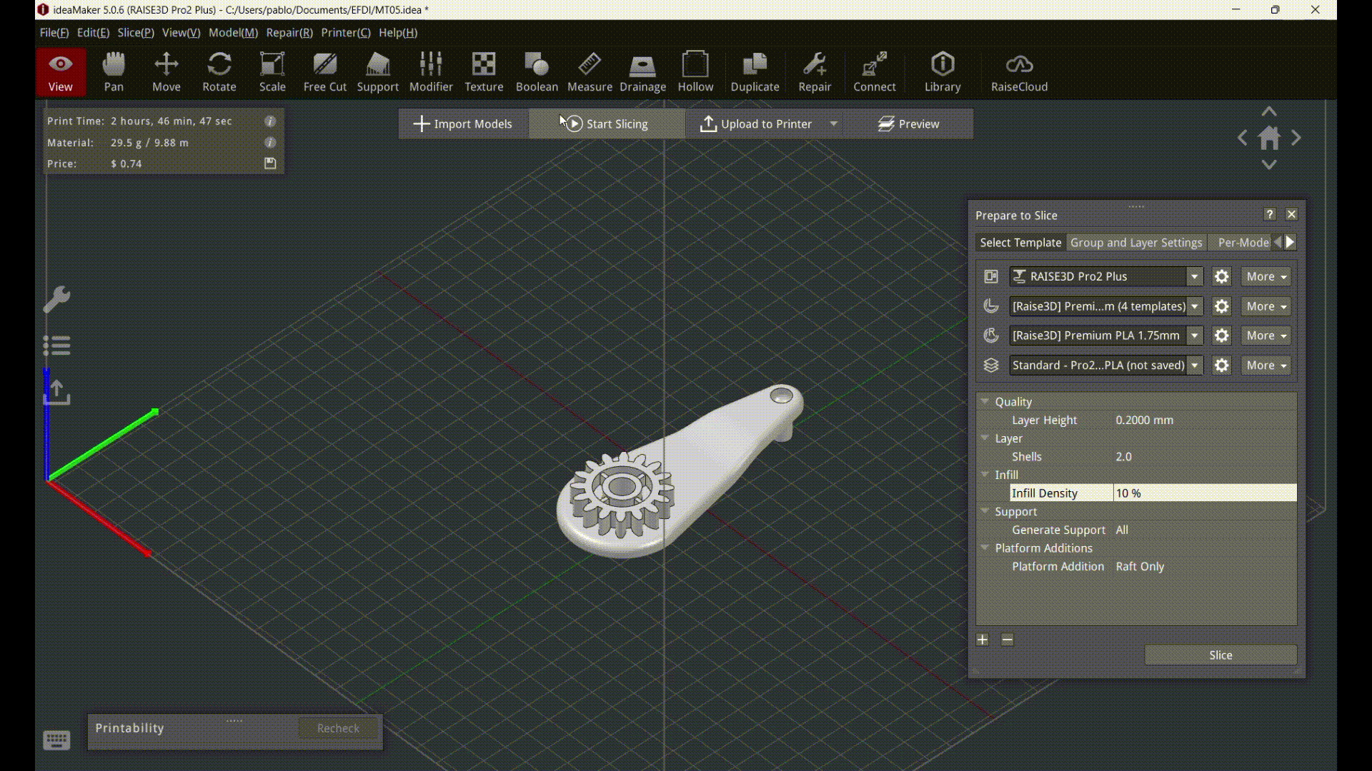Rotate view with left arrow
Viewport: 1372px width, 771px height.
(1243, 138)
